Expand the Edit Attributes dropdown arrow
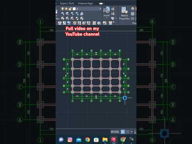Viewport: 192px width, 144px height. (116, 18)
